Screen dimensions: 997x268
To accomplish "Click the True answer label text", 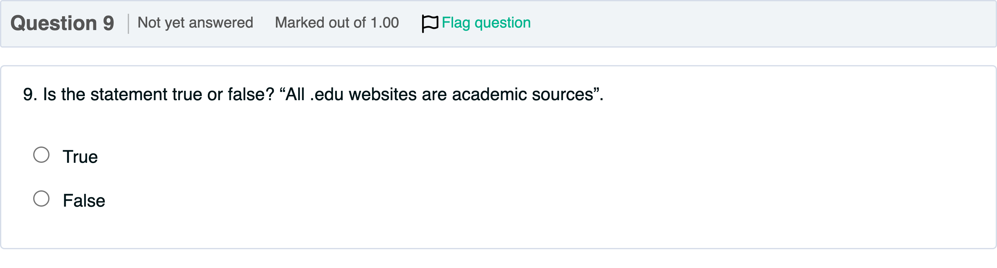I will tap(80, 157).
